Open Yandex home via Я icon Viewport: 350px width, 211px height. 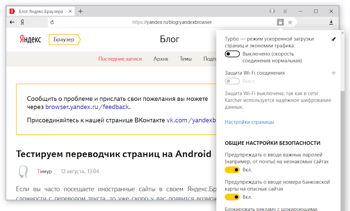point(22,22)
